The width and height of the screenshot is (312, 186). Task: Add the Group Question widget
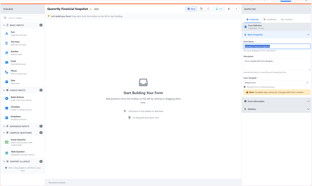[x=23, y=142]
